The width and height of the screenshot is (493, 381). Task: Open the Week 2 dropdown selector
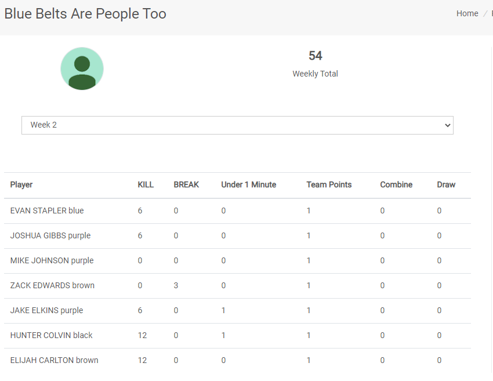[237, 125]
